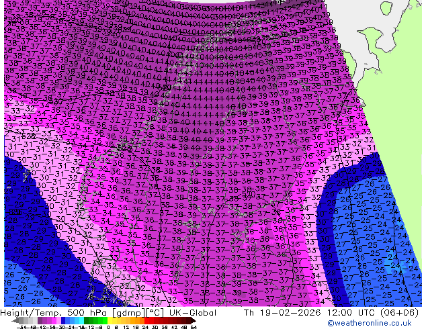Click the '0' legend scale value
This screenshot has width=426, height=329.
[108, 327]
